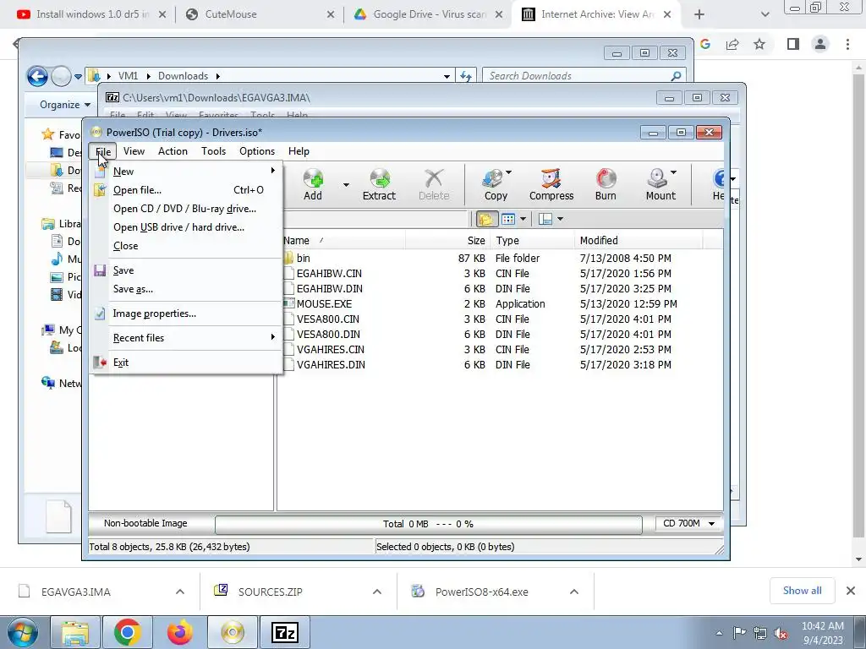Close the Chrome downloads bar
This screenshot has height=649, width=866.
(x=851, y=591)
